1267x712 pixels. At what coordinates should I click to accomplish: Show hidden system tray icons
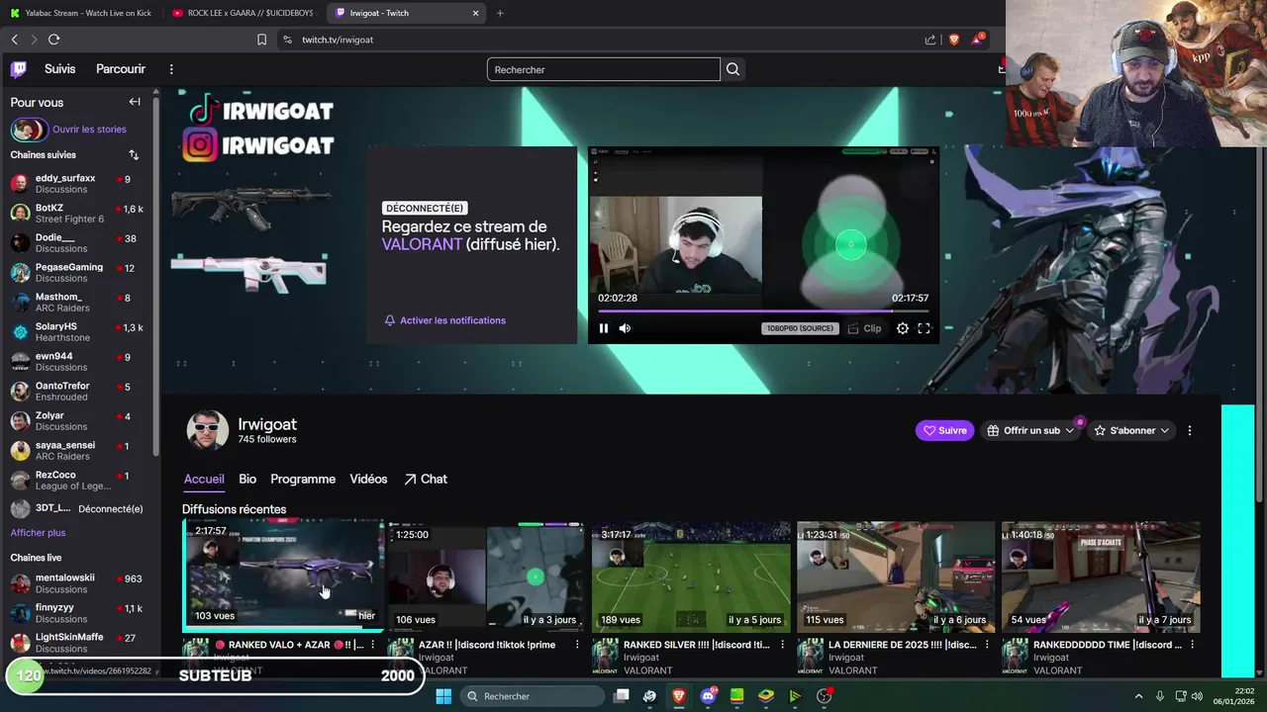point(1138,696)
